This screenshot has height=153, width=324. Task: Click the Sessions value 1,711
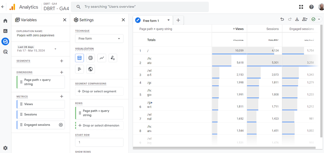(x=275, y=106)
